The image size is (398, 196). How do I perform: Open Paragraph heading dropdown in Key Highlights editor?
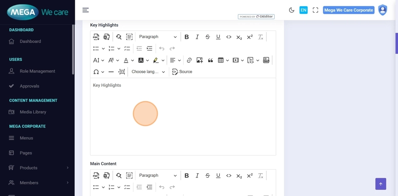(158, 37)
